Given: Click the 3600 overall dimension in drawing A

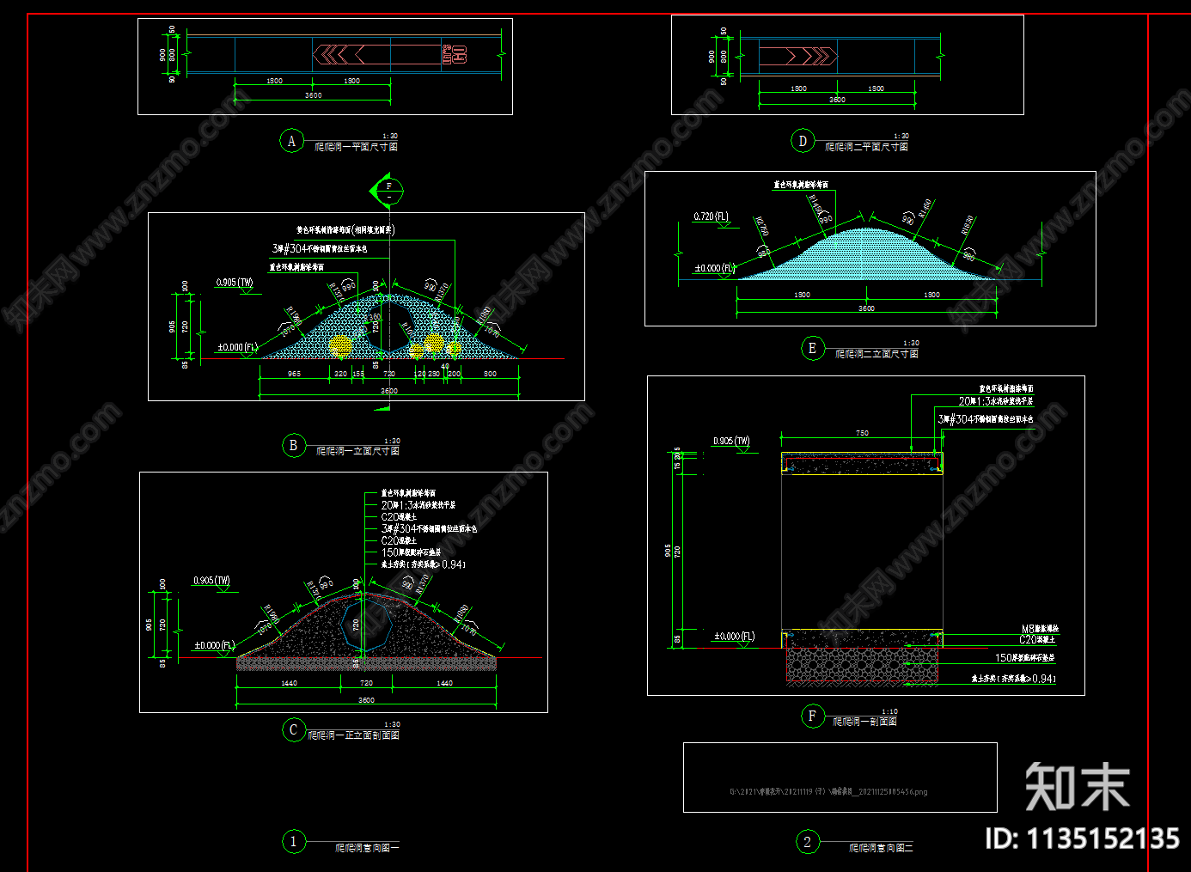Looking at the screenshot, I should (x=313, y=95).
